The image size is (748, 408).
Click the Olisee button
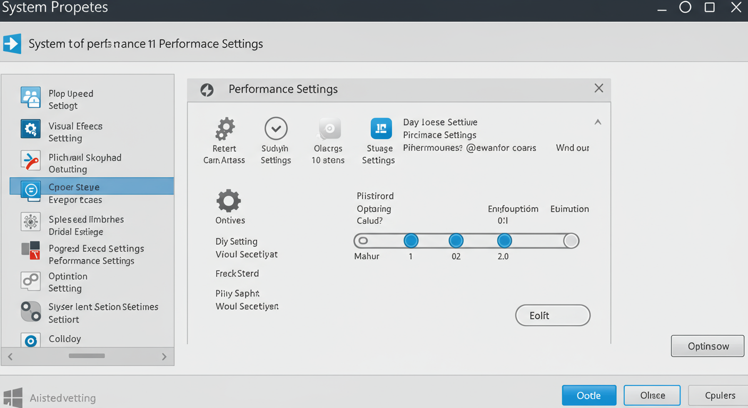652,396
